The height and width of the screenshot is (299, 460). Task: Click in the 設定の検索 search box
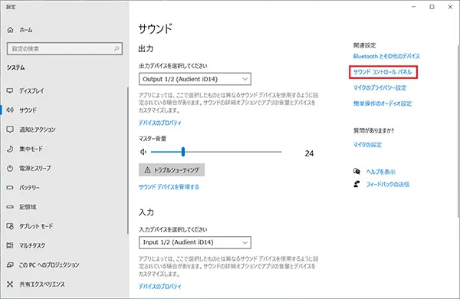coord(64,49)
